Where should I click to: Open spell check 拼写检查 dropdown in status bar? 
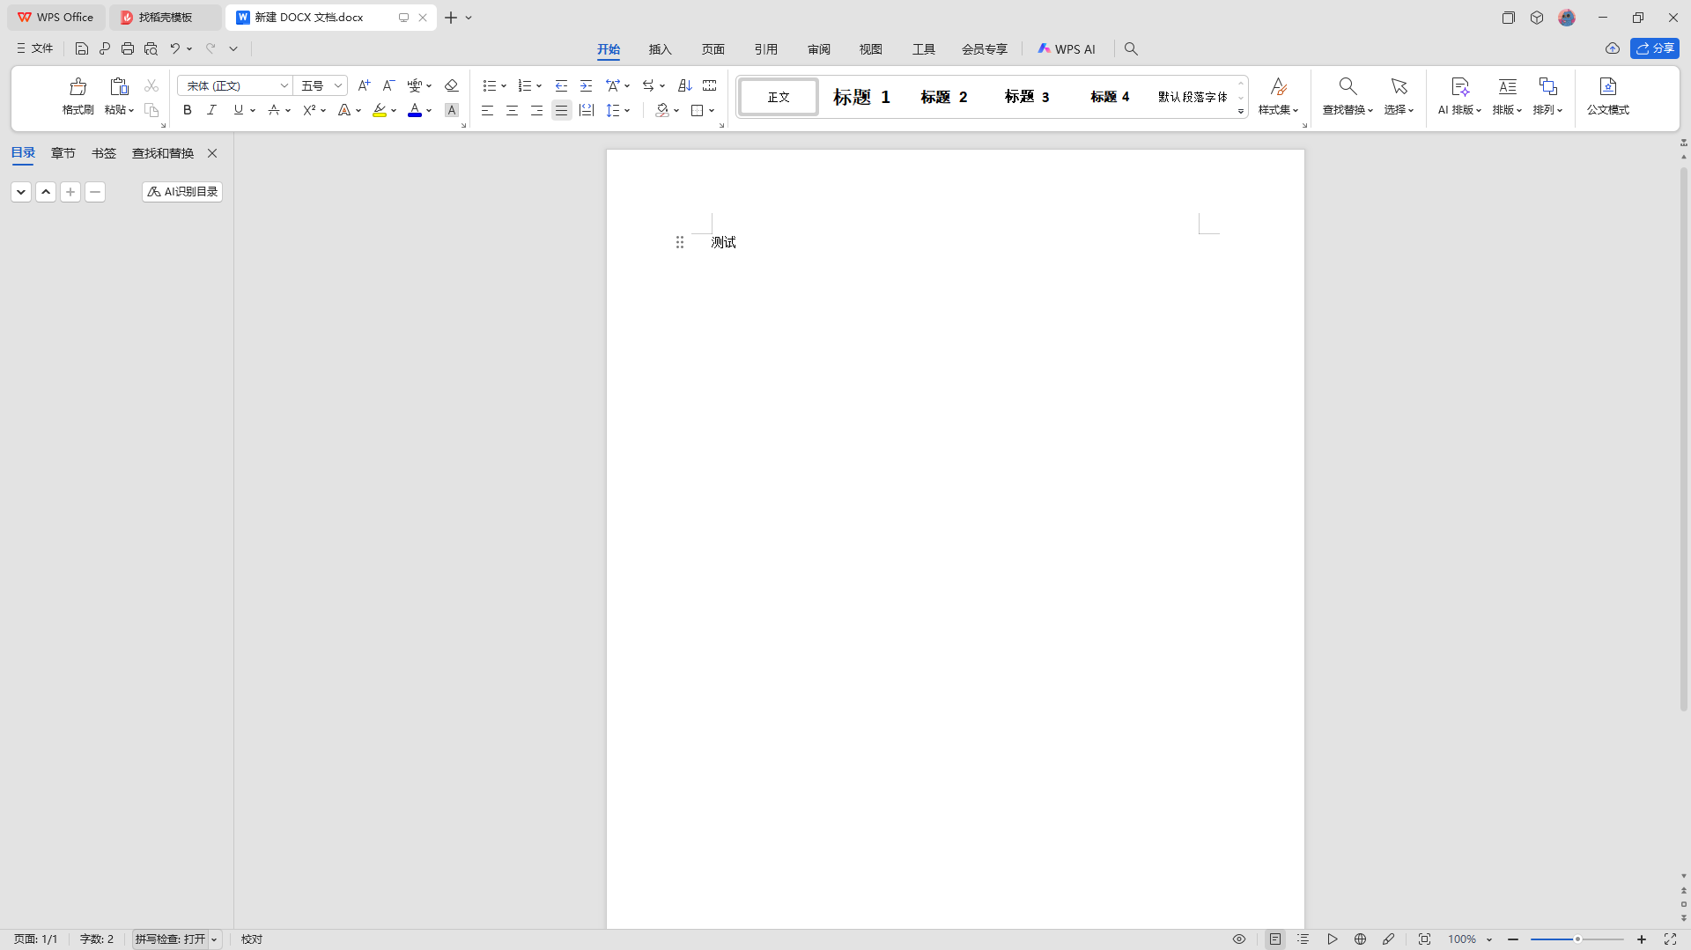[x=214, y=939]
